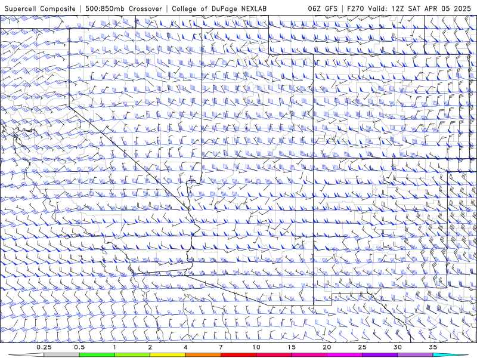Click the legend value 4

click(185, 347)
